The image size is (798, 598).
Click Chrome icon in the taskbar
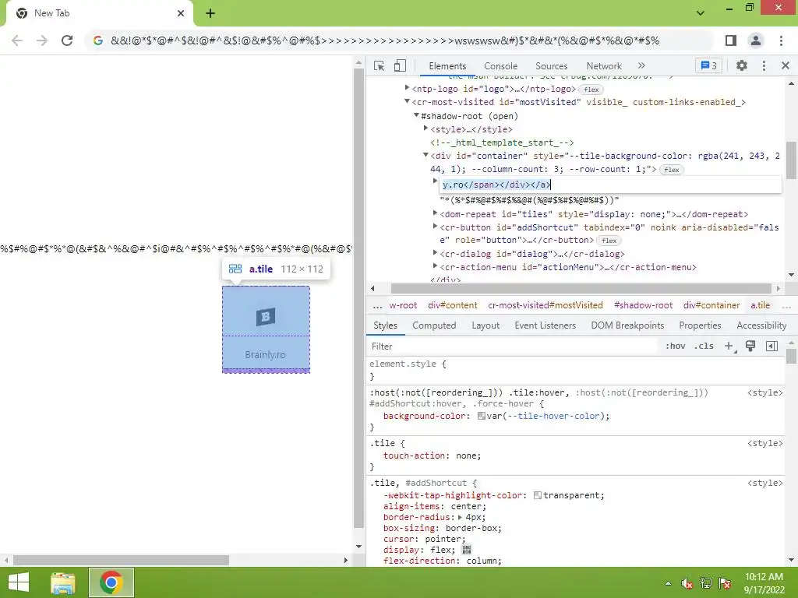(111, 582)
